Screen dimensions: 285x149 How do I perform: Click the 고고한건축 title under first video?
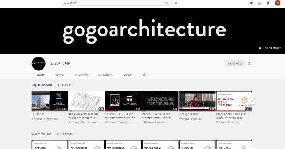pyautogui.click(x=38, y=114)
